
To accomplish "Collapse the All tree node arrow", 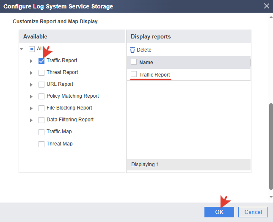I will 22,49.
